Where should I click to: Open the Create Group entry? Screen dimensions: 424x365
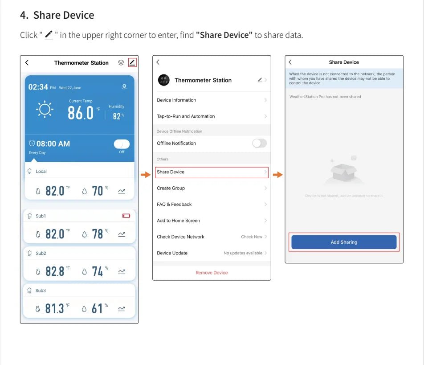212,188
